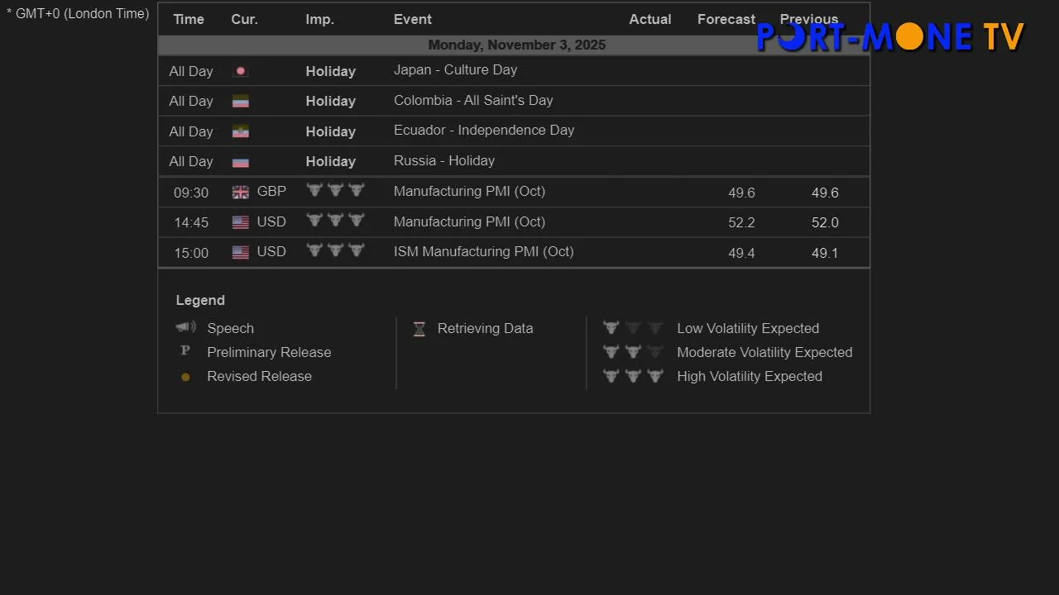This screenshot has width=1059, height=595.
Task: Open the Russia - Holiday event
Action: [x=444, y=161]
